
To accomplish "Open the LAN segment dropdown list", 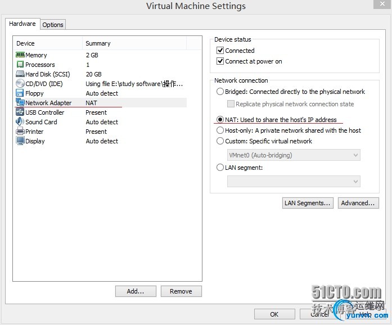I will [294, 181].
